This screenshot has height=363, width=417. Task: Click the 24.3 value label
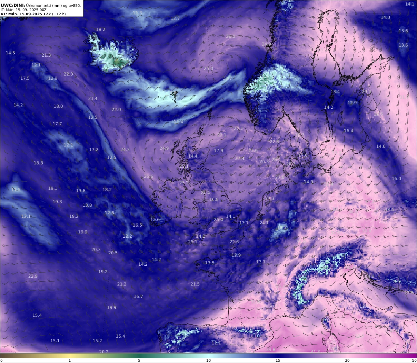tap(125, 150)
